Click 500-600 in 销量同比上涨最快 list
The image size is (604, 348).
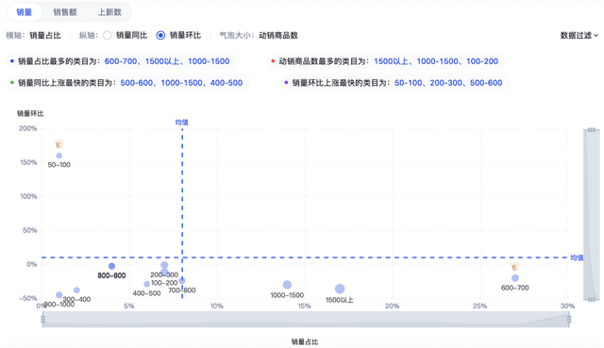[136, 83]
